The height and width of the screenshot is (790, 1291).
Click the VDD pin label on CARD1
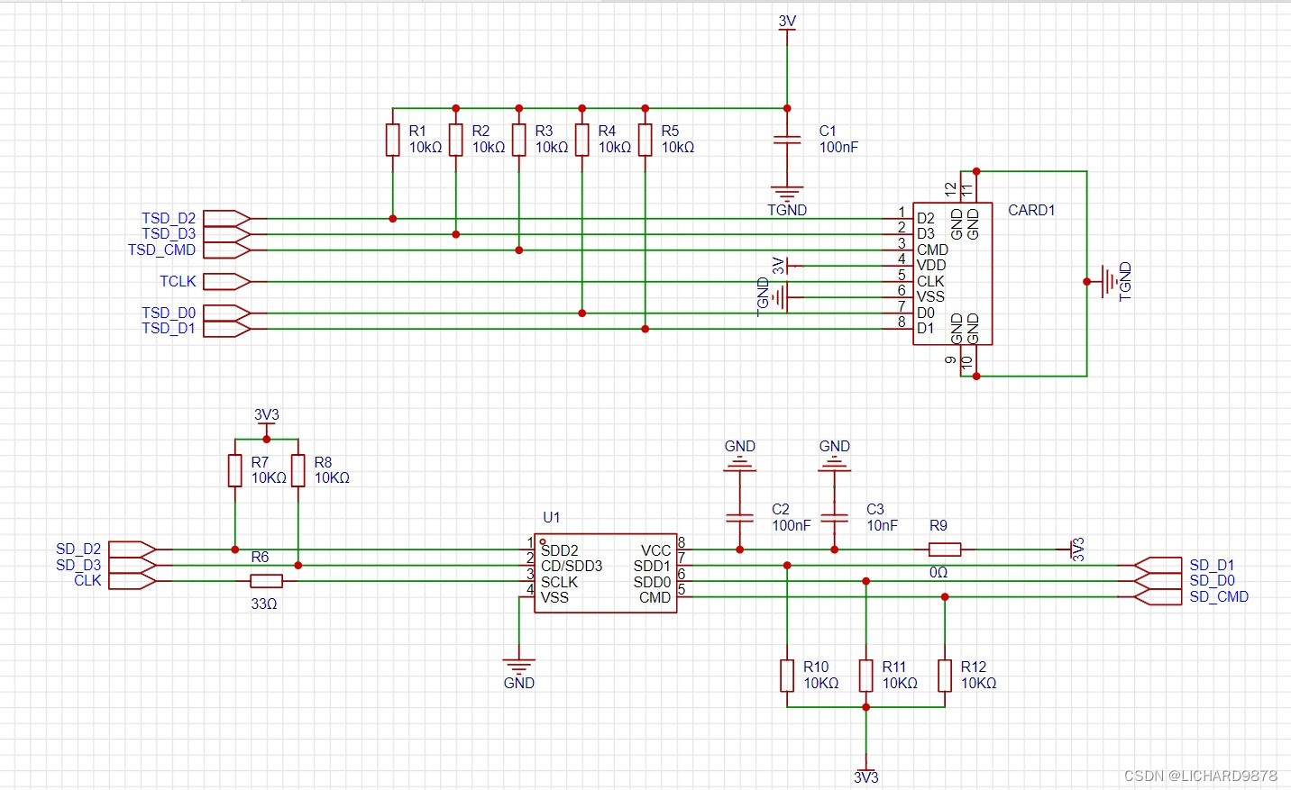(x=931, y=265)
